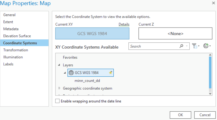217x120 pixels.
Task: Click the globe icon beside GCS WGS 1984
Action: (71, 73)
